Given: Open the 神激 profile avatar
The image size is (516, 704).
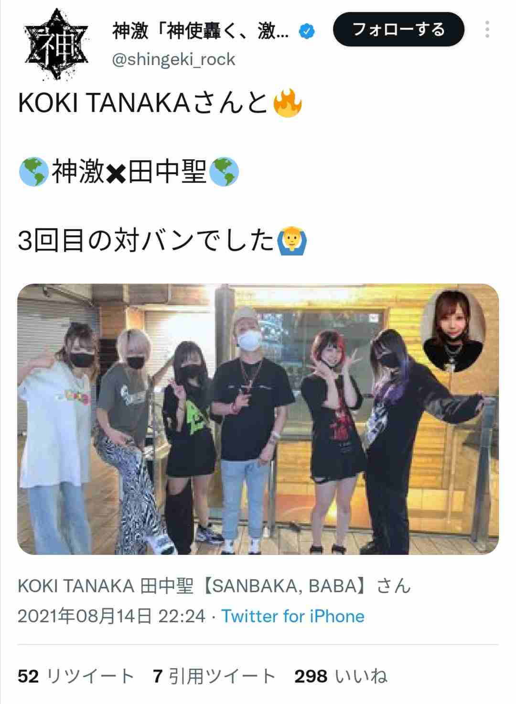Looking at the screenshot, I should 56,45.
